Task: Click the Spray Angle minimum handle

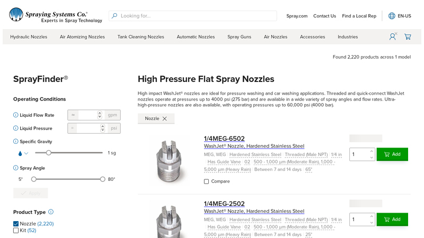Action: 33,179
